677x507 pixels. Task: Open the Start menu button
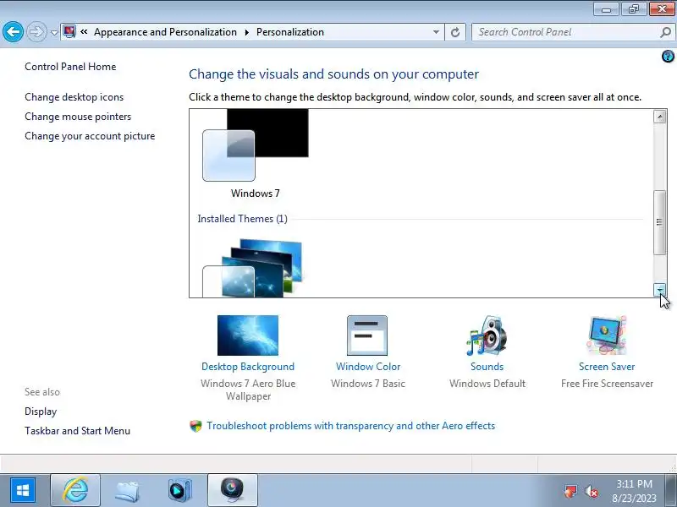tap(23, 491)
